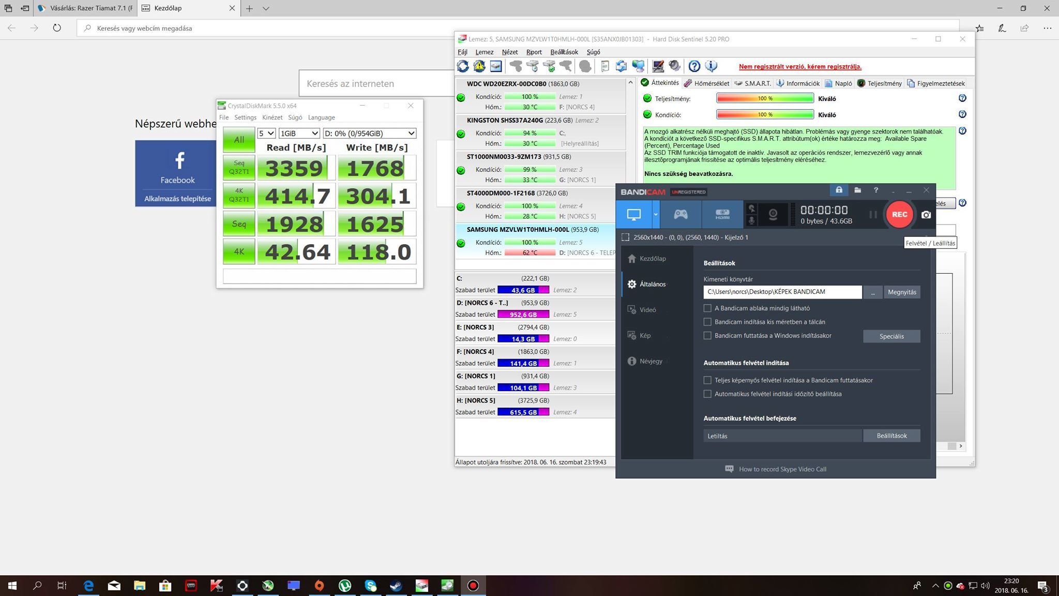Viewport: 1059px width, 596px height.
Task: Open Bandicam output folder icon
Action: click(x=857, y=190)
